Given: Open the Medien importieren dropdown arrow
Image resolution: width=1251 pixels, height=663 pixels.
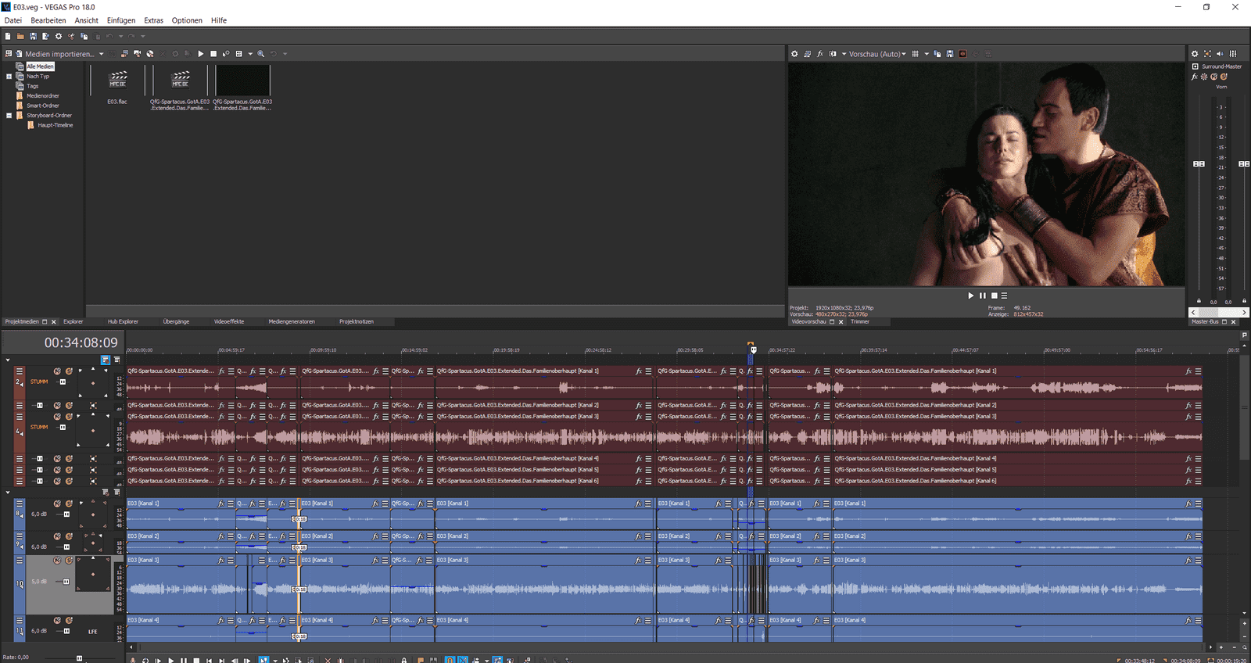Looking at the screenshot, I should 101,54.
